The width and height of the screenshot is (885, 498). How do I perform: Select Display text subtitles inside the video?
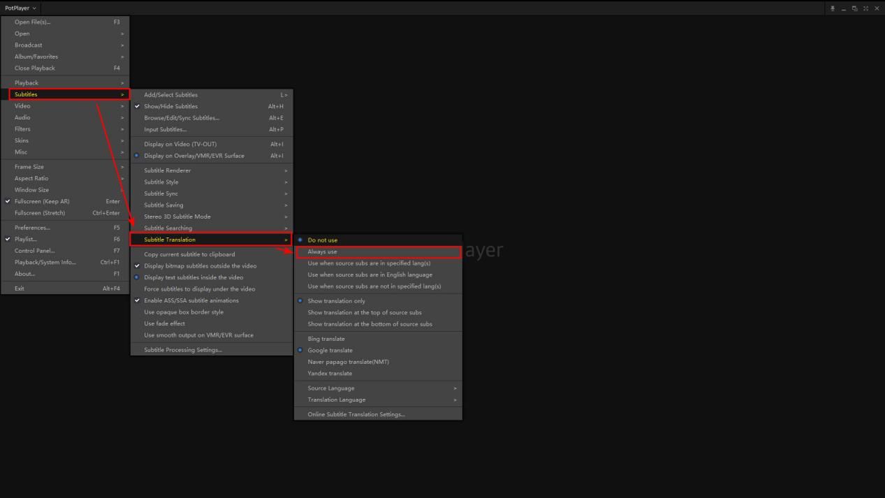click(211, 277)
